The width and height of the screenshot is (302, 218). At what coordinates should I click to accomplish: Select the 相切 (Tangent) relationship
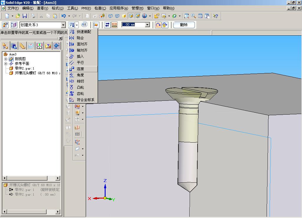tap(80, 81)
